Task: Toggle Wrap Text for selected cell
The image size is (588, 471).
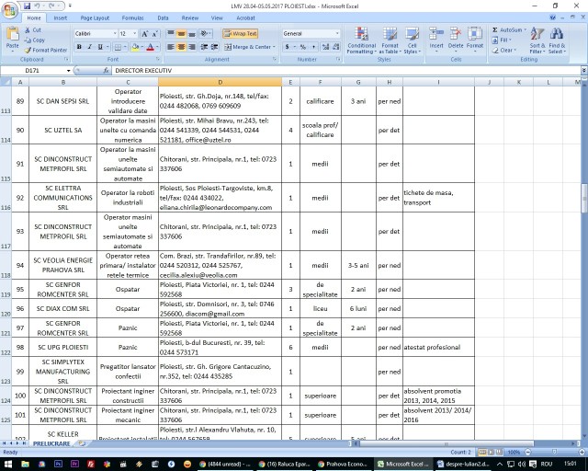Action: [240, 34]
